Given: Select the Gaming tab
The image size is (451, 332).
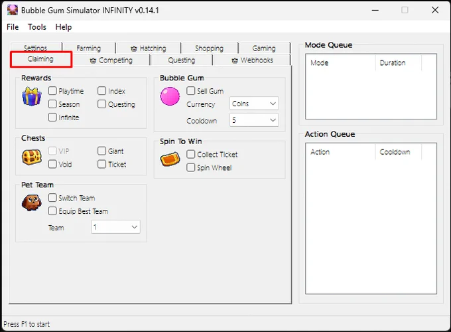Looking at the screenshot, I should click(x=264, y=48).
